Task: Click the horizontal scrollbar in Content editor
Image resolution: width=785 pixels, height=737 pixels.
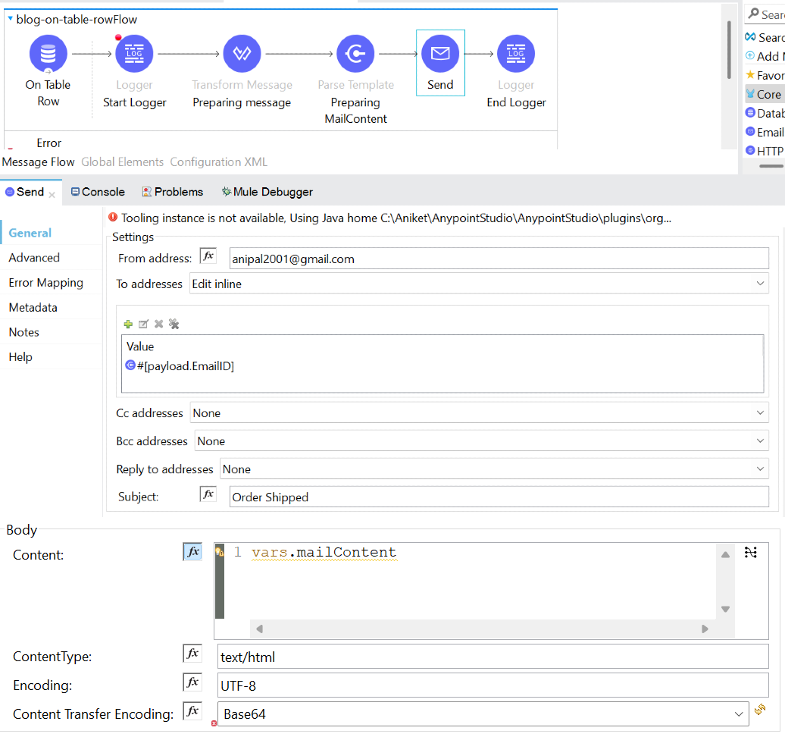Action: point(482,629)
